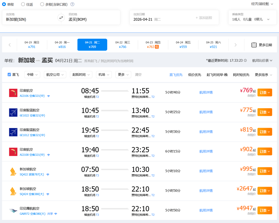Click the swap origin and destination icon
279x223 pixels.
pyautogui.click(x=61, y=18)
